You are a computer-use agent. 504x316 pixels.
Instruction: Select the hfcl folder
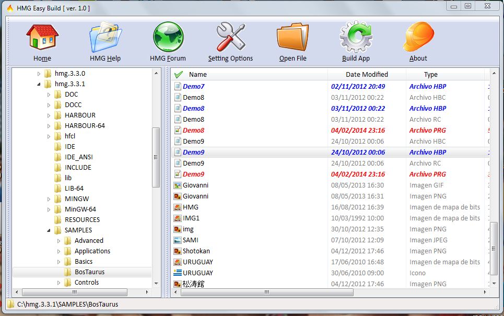(x=70, y=136)
